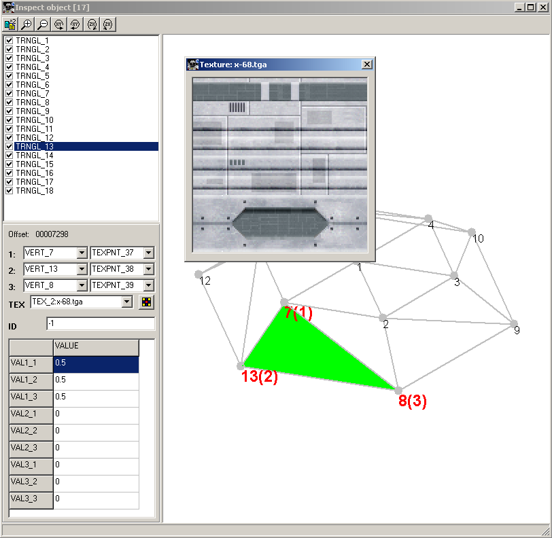Click the x-68.tga texture preview image
The image size is (552, 538).
279,165
